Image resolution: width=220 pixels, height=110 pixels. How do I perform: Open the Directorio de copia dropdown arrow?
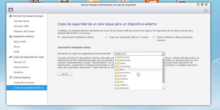[163, 54]
